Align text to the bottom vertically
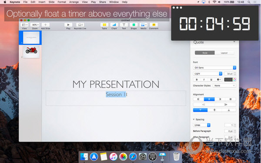Image resolution: width=261 pixels, height=163 pixels. [229, 110]
